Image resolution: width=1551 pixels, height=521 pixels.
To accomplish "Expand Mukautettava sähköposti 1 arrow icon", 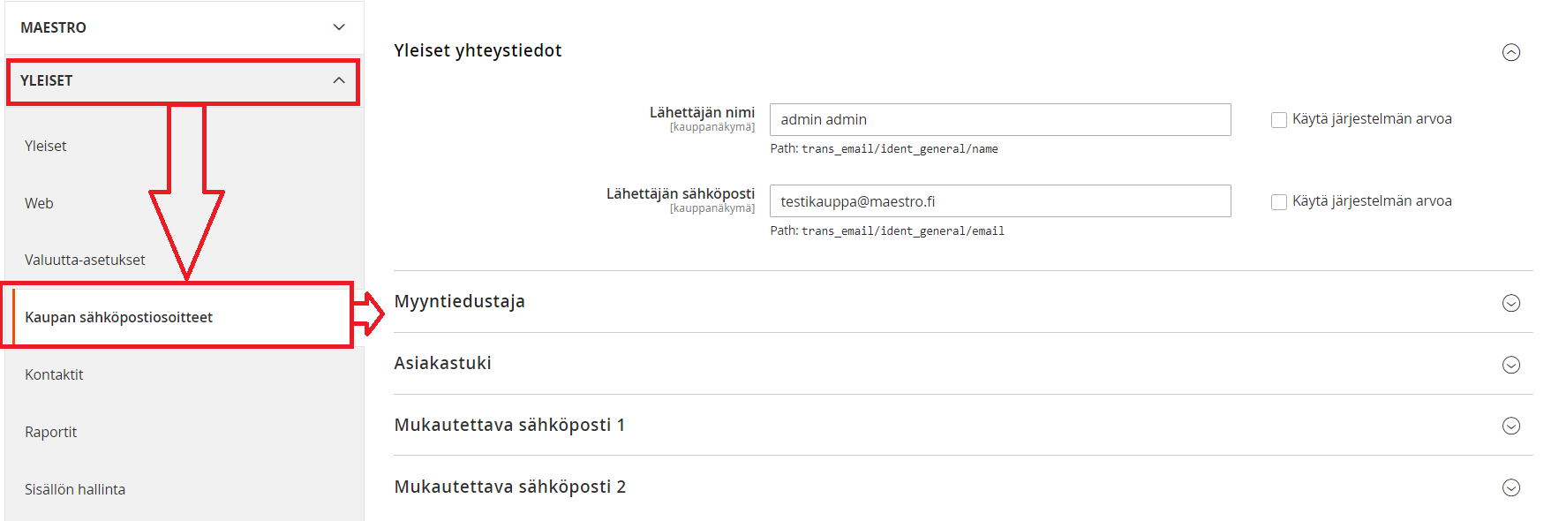I will 1510,426.
